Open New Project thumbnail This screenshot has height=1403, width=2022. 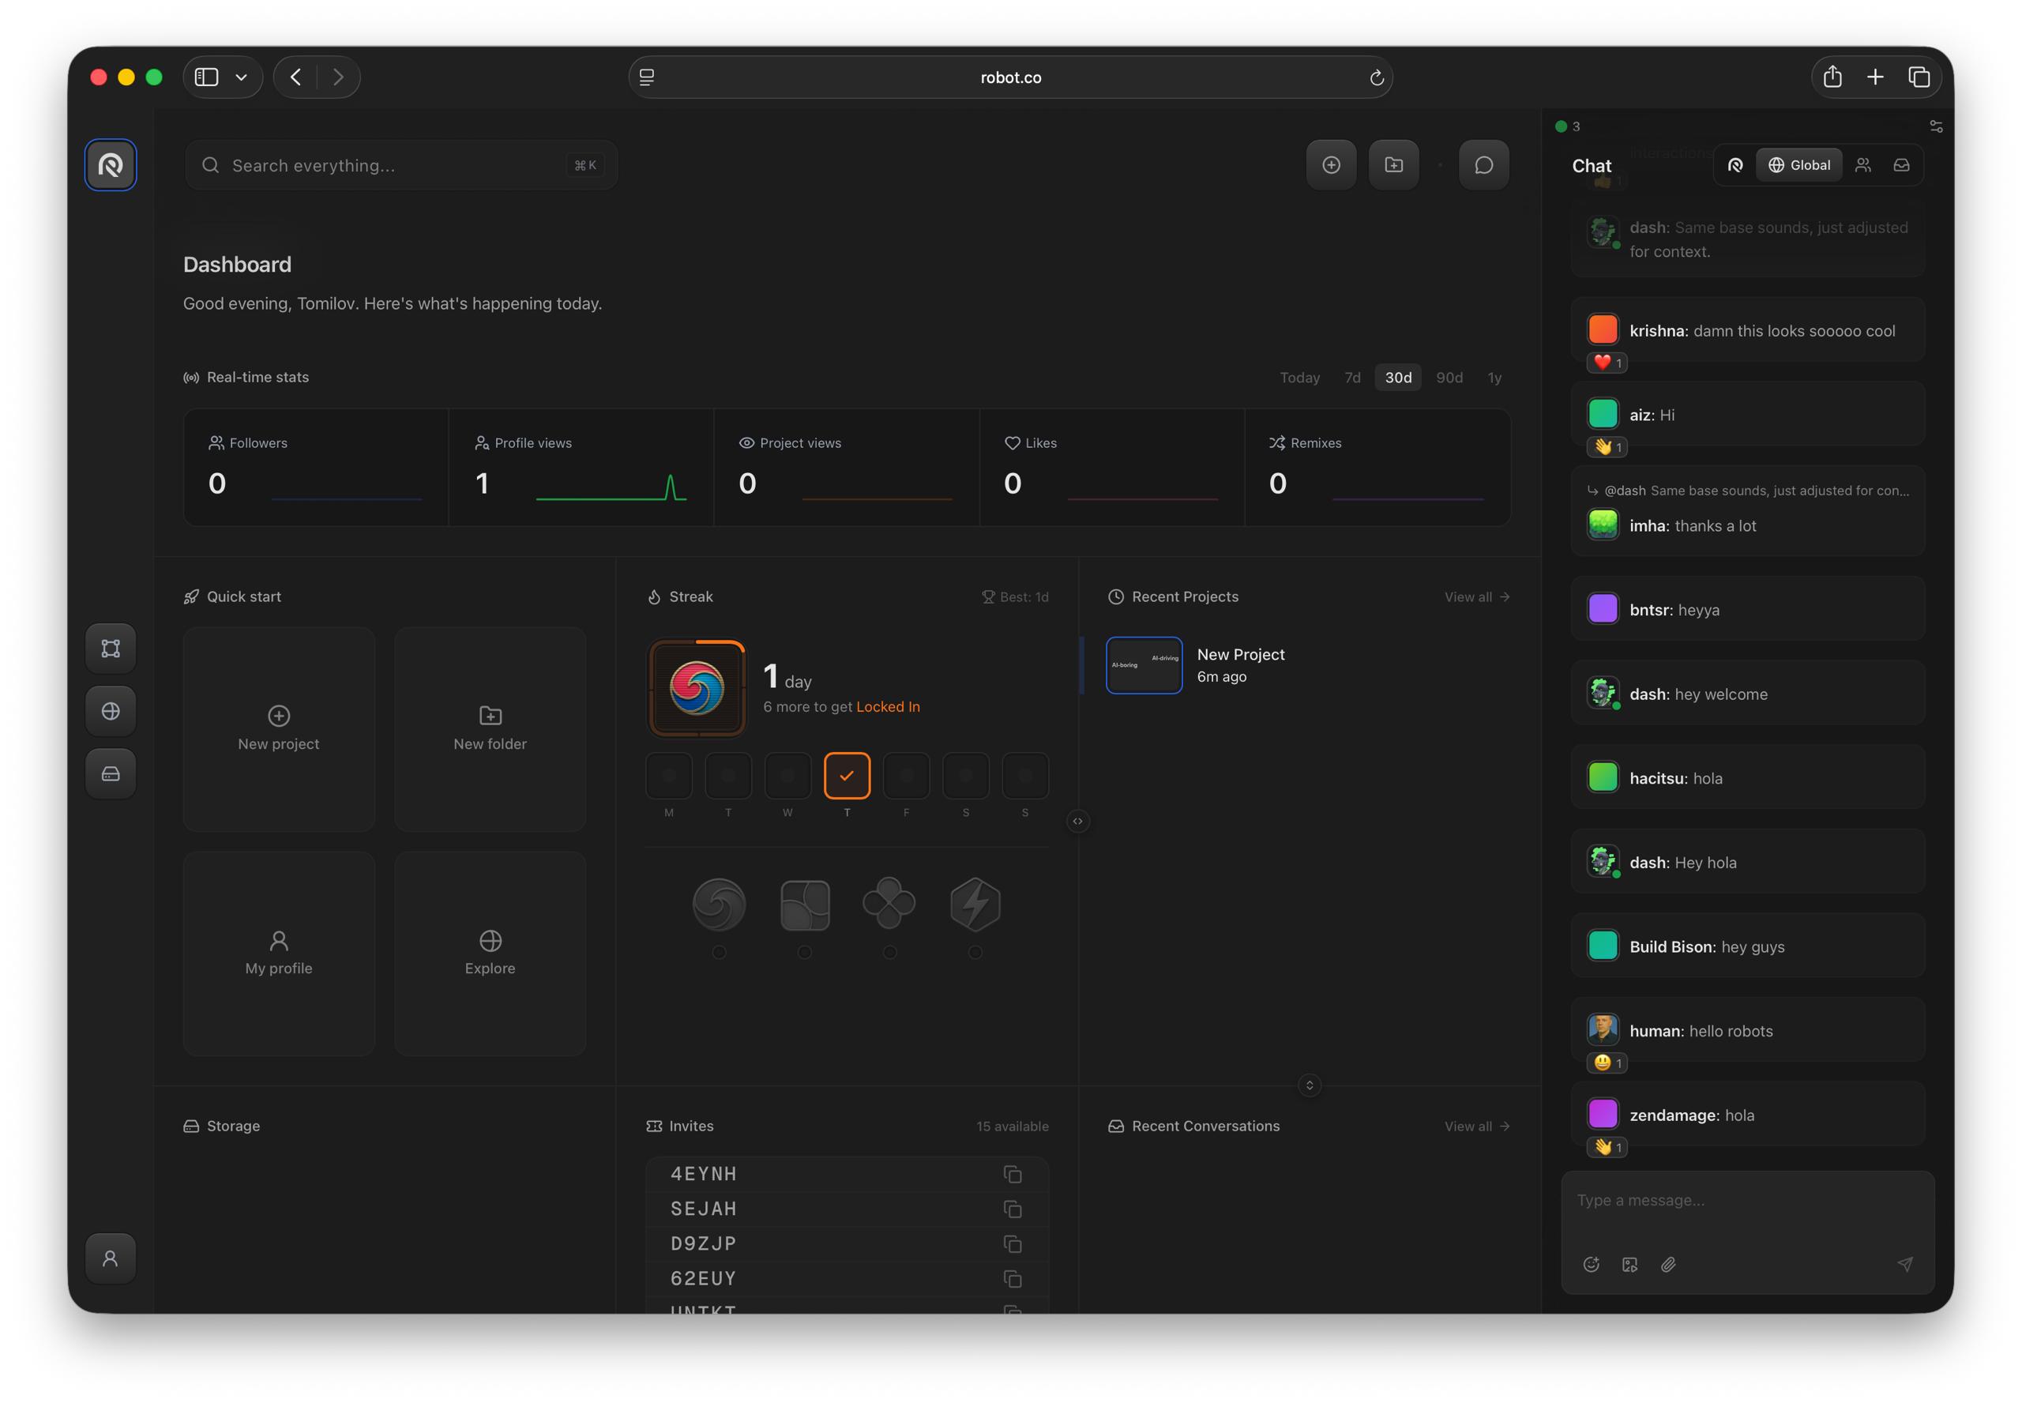click(x=1144, y=665)
